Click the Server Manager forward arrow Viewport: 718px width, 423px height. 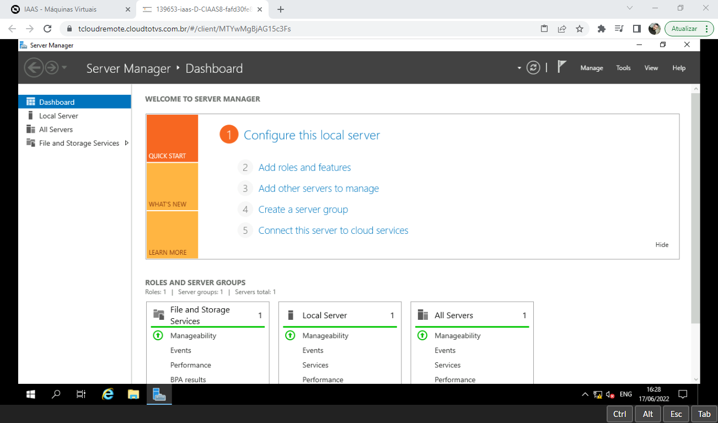click(52, 68)
